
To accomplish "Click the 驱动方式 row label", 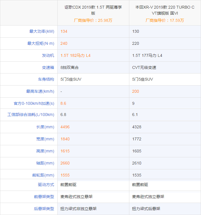I will tap(46, 185).
